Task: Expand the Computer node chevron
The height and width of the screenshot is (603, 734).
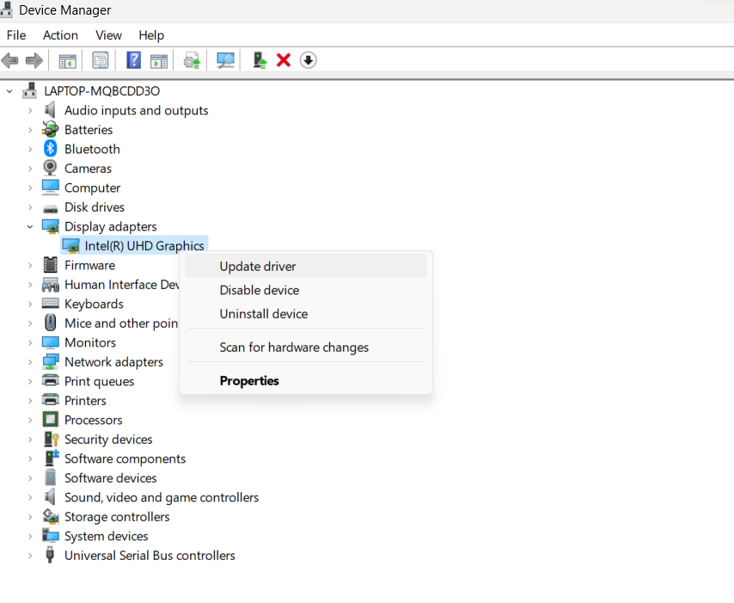Action: [30, 188]
